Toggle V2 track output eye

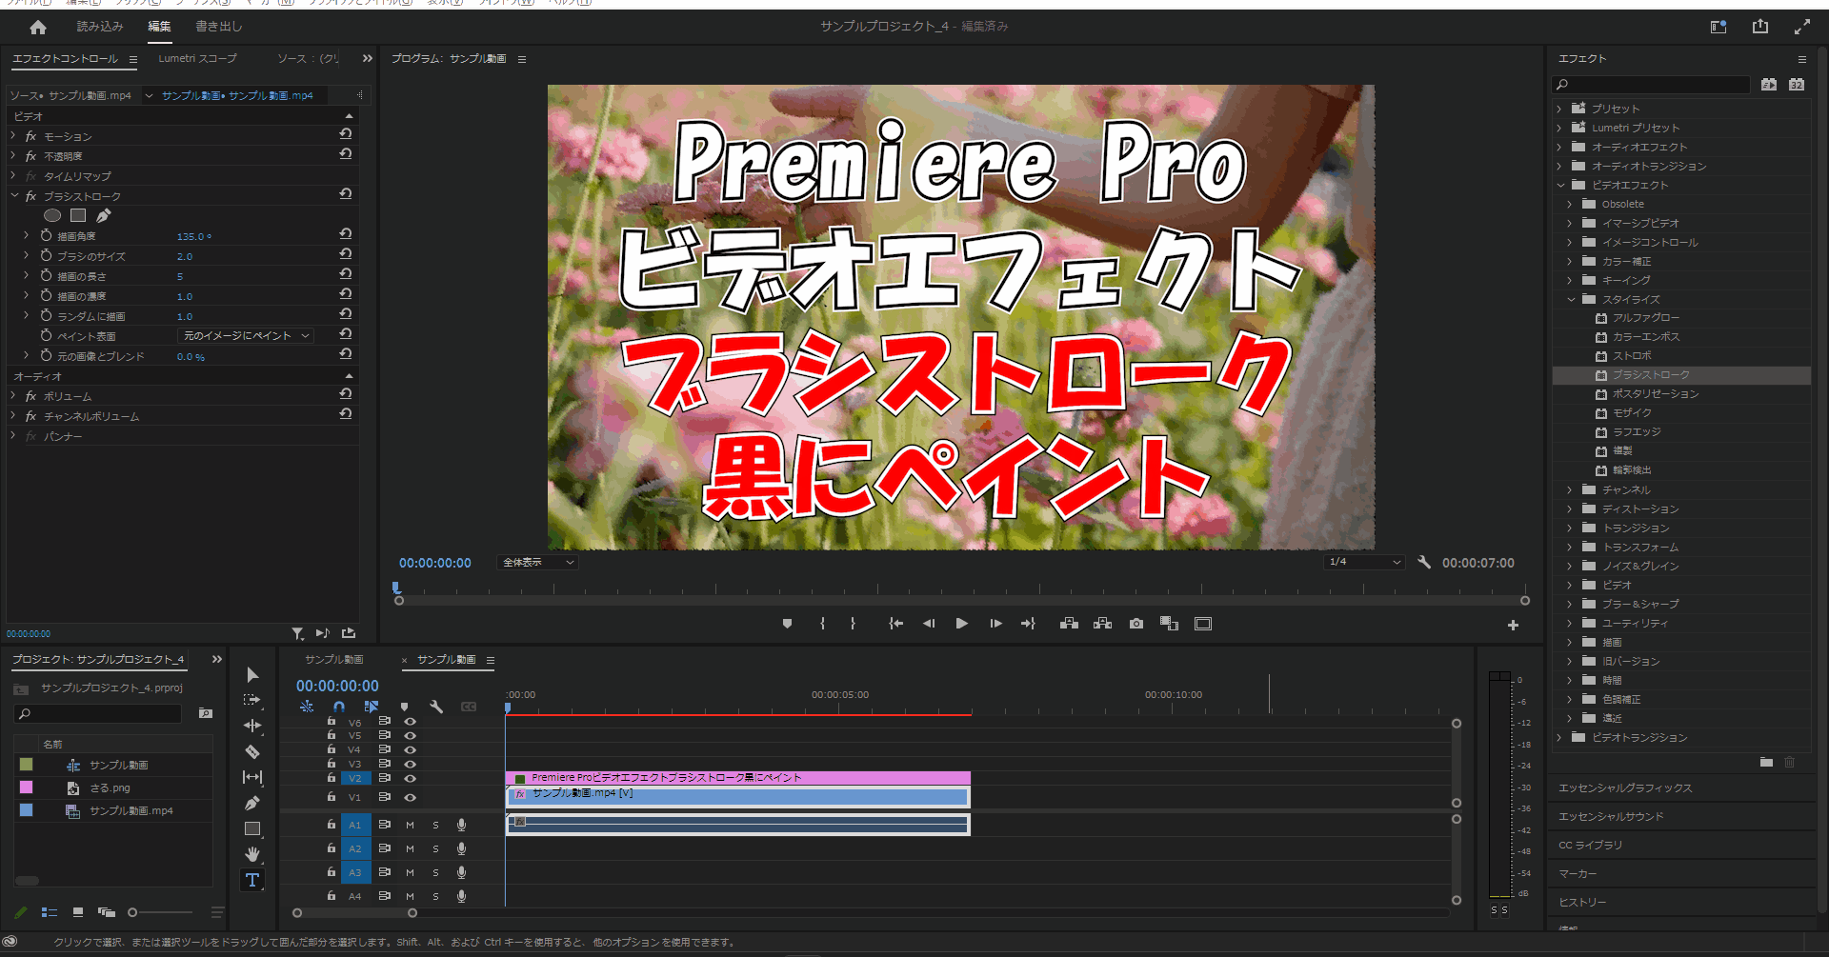click(x=411, y=778)
